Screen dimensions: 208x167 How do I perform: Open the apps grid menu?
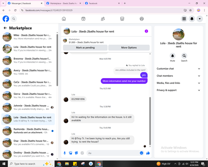click(184, 19)
